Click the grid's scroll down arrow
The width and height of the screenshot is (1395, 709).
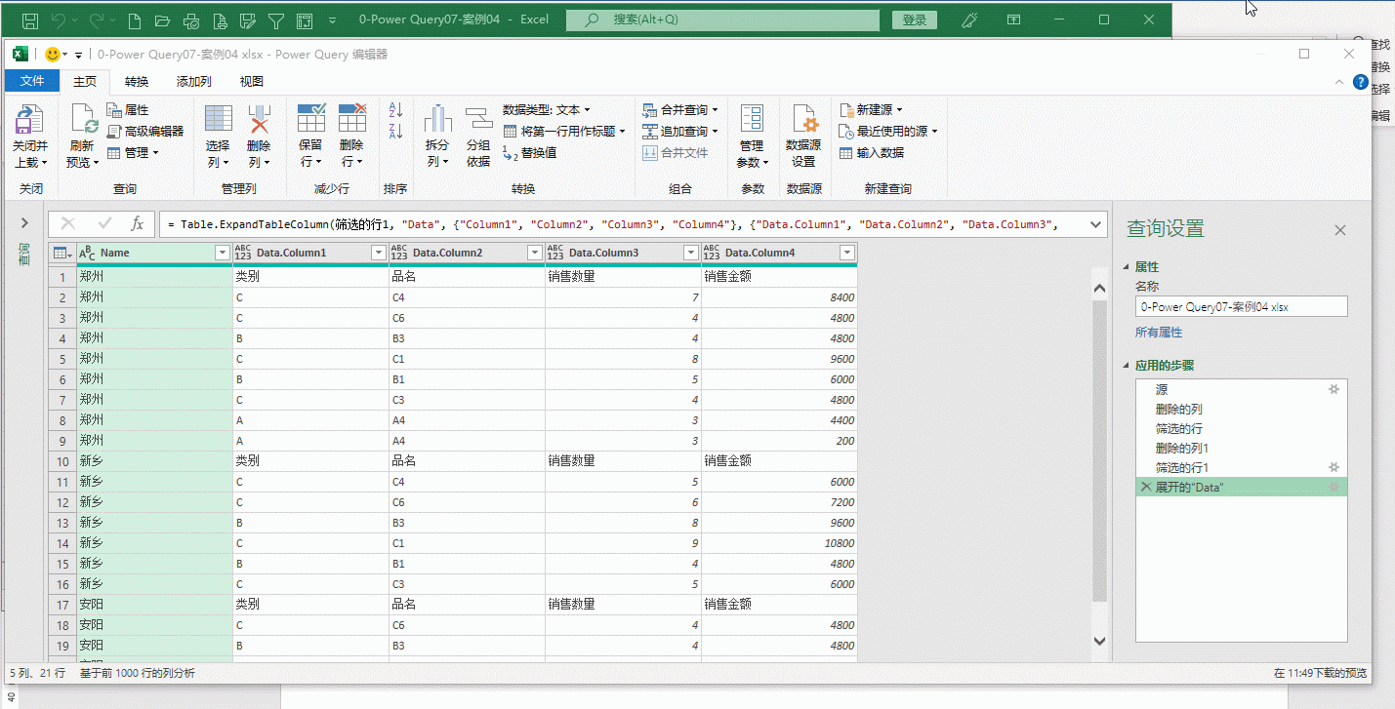[1099, 641]
